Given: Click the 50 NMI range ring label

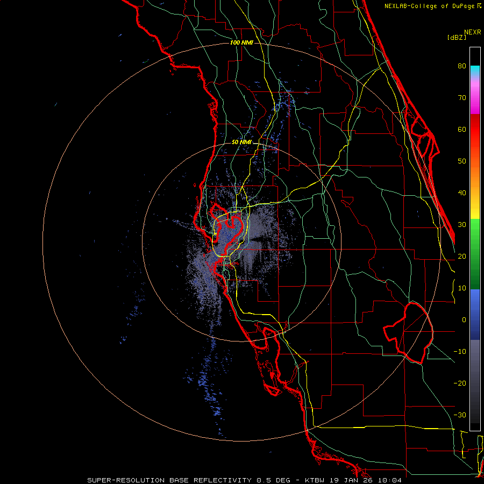Looking at the screenshot, I should point(241,143).
